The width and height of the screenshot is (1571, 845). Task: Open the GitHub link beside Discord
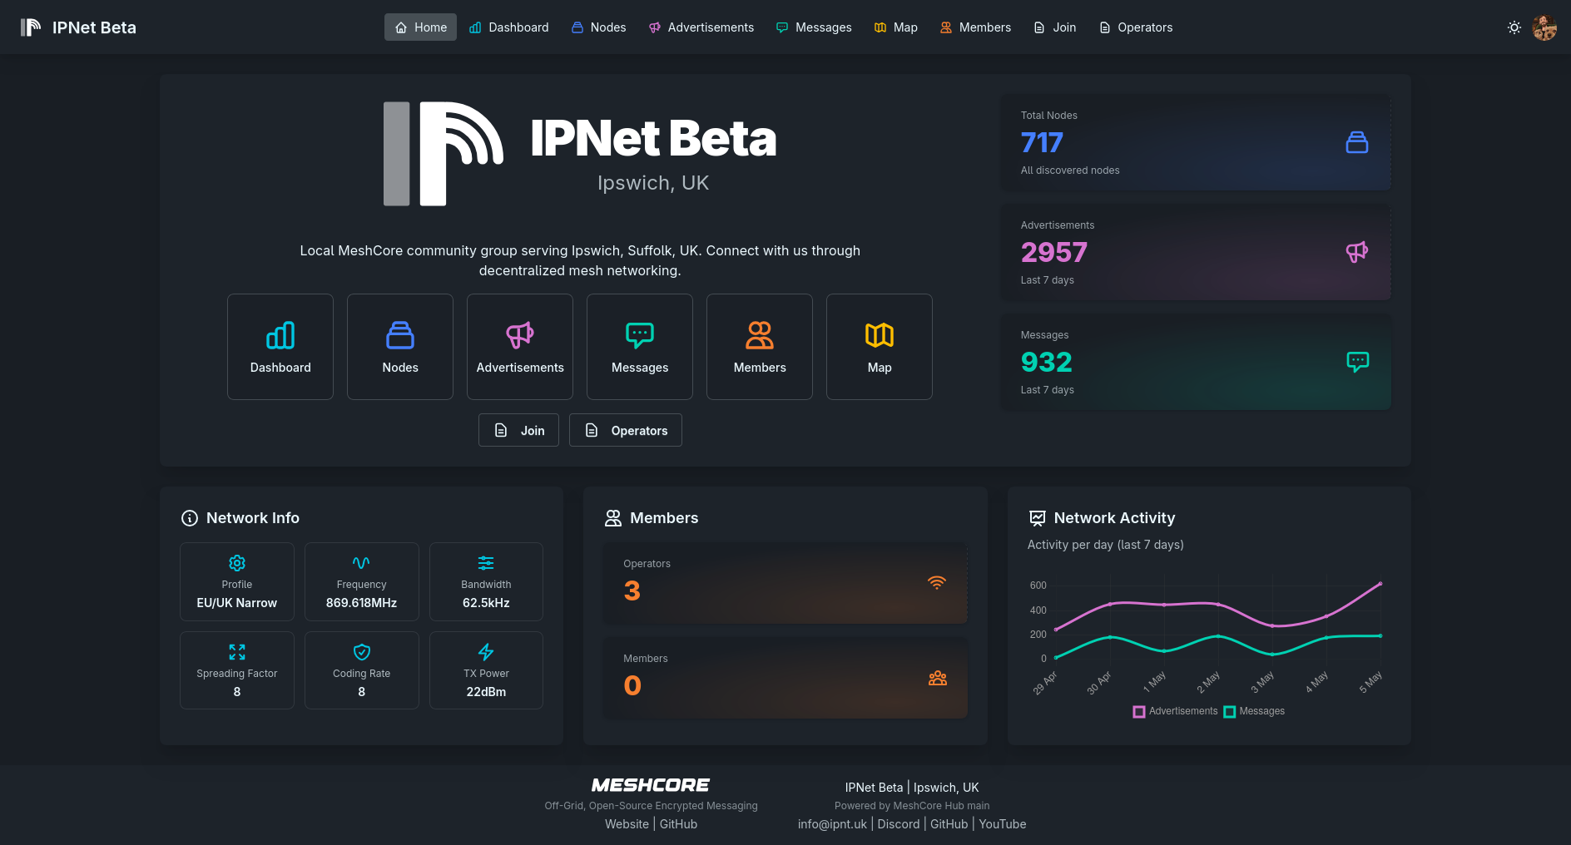949,824
